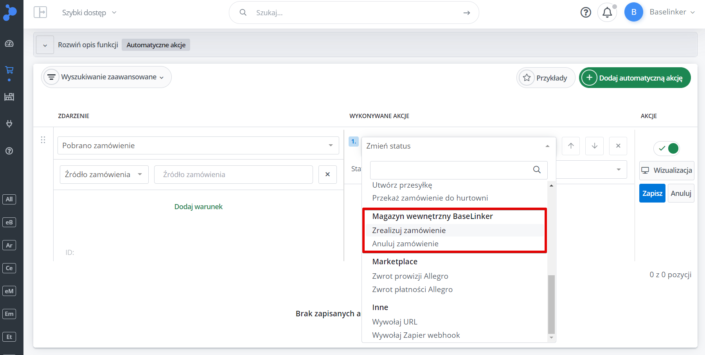Select Utwórz przesyłkę option
This screenshot has width=705, height=355.
pos(402,185)
